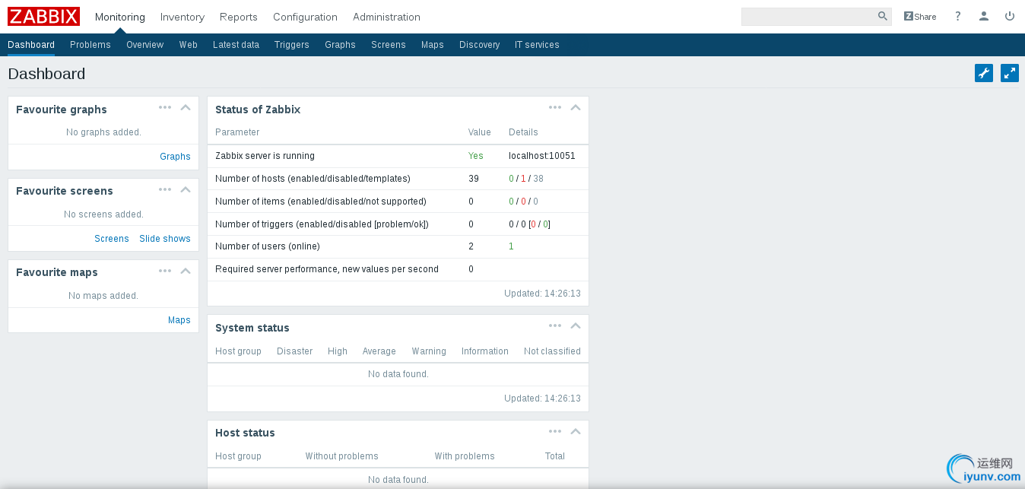Open the help question mark icon
The image size is (1025, 489).
pos(958,16)
